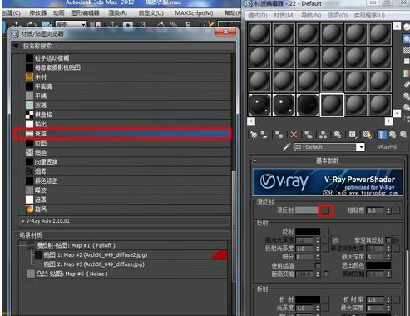Click 退出颜色 exit color swatch

coord(378,265)
